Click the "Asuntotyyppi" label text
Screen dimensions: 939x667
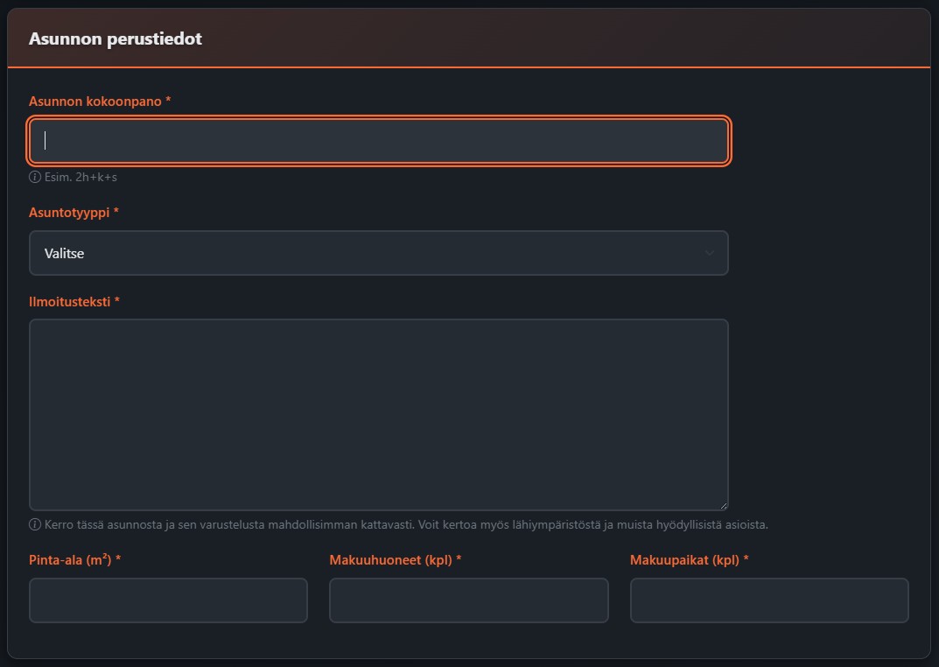(x=74, y=213)
